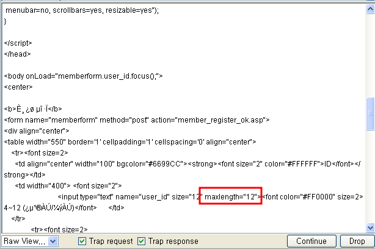Click the vertical scrollbar thumb
This screenshot has width=375, height=250.
point(370,113)
